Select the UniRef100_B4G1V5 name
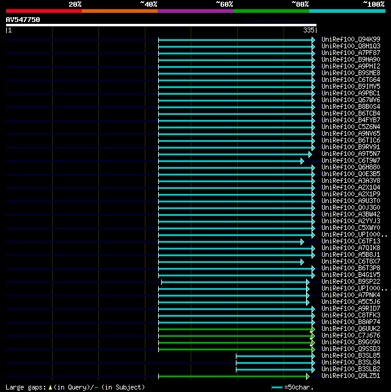Screen dimensions: 391x392 (351, 275)
